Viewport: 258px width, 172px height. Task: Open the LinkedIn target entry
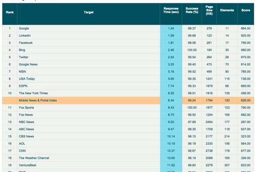click(25, 36)
